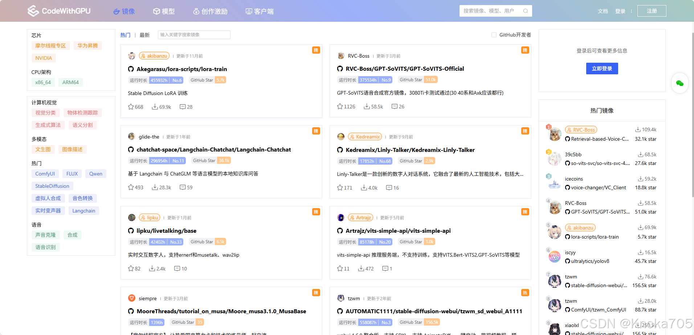Select the 语音识别 tag
This screenshot has width=694, height=335.
point(45,247)
